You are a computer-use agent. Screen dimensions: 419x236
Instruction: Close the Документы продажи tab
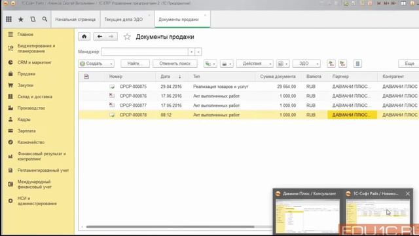(205, 15)
